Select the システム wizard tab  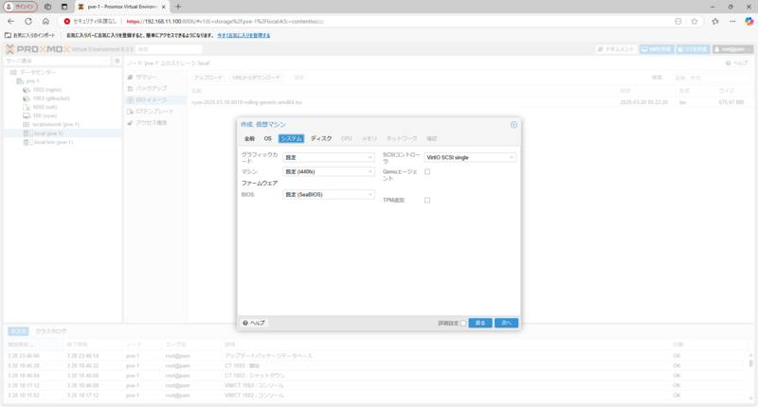click(x=291, y=138)
